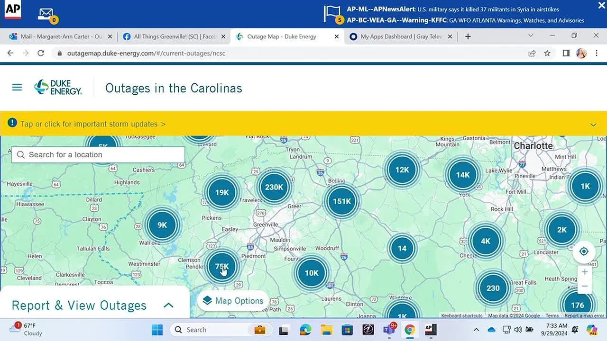Open Microsoft Edge from taskbar
The height and width of the screenshot is (341, 607).
305,330
